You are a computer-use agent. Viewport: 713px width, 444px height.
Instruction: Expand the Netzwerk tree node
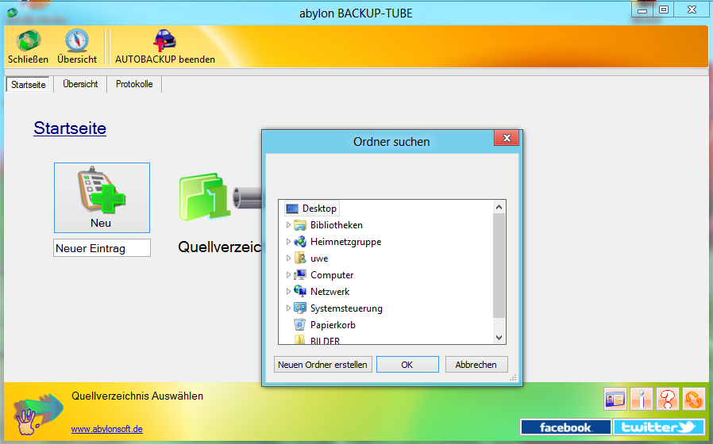click(x=288, y=292)
